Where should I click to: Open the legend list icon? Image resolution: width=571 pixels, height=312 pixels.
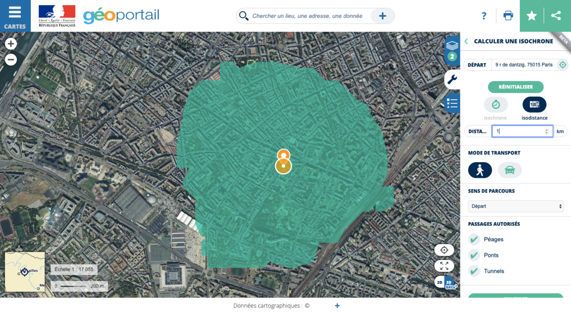[452, 103]
